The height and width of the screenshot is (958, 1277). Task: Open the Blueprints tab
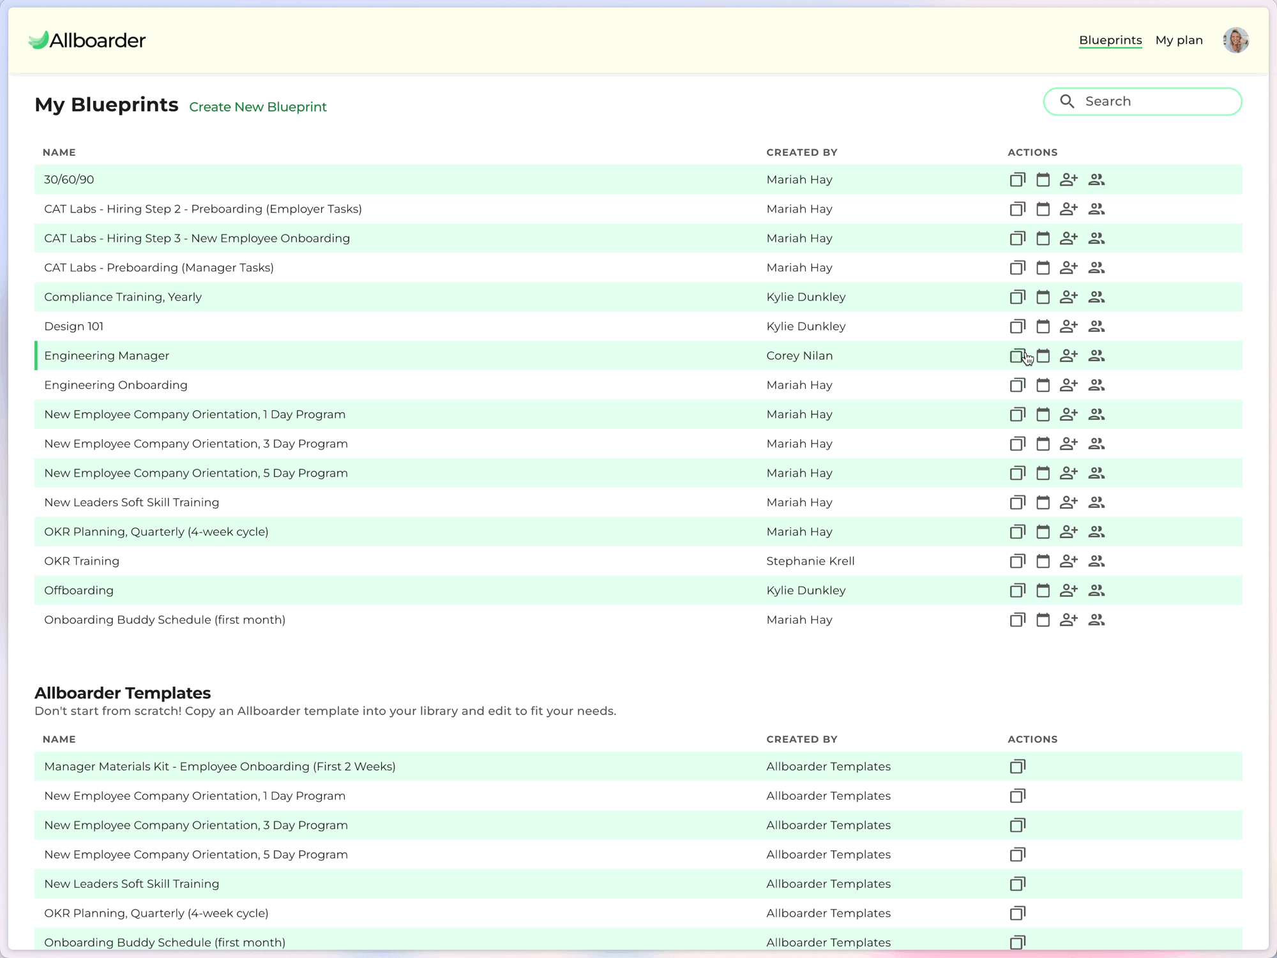pyautogui.click(x=1110, y=40)
